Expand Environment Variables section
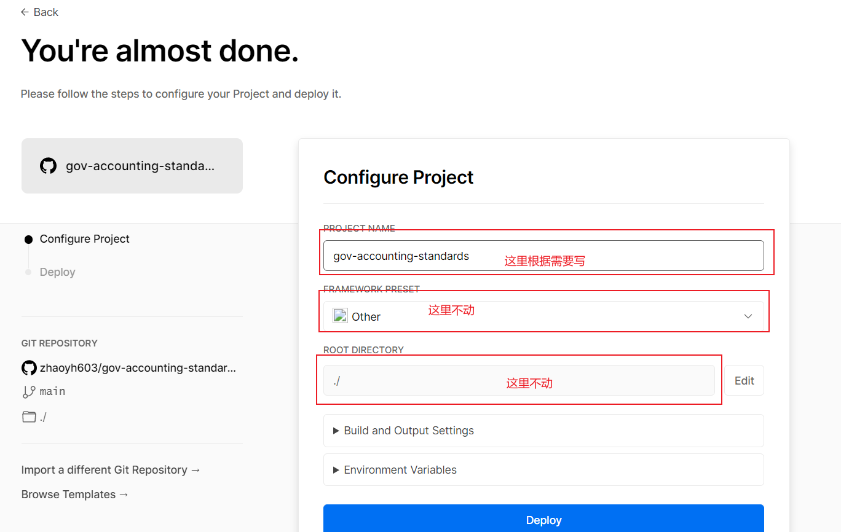The width and height of the screenshot is (841, 532). click(x=543, y=470)
